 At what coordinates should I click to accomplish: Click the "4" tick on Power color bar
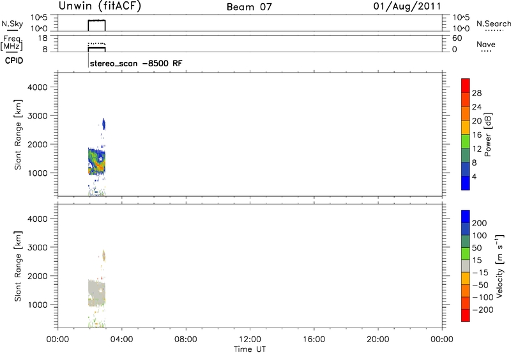coord(474,176)
